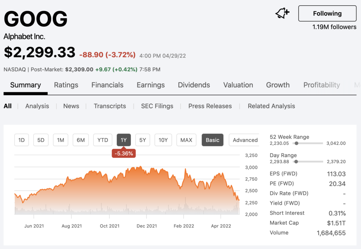Open the Valuation tab
Screen dimensions: 361x249
(238, 85)
